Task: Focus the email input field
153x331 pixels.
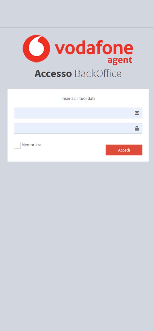Action: point(78,113)
